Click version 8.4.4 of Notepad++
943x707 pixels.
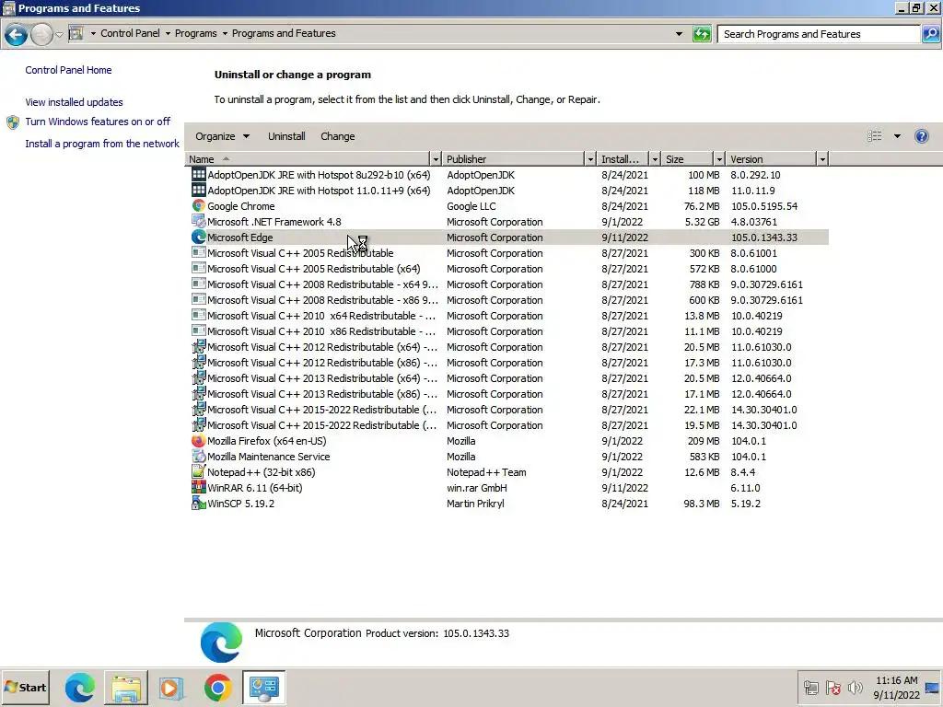pos(743,472)
